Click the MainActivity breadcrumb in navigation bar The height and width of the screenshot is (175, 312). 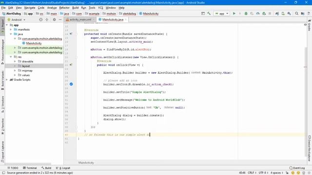click(x=149, y=14)
